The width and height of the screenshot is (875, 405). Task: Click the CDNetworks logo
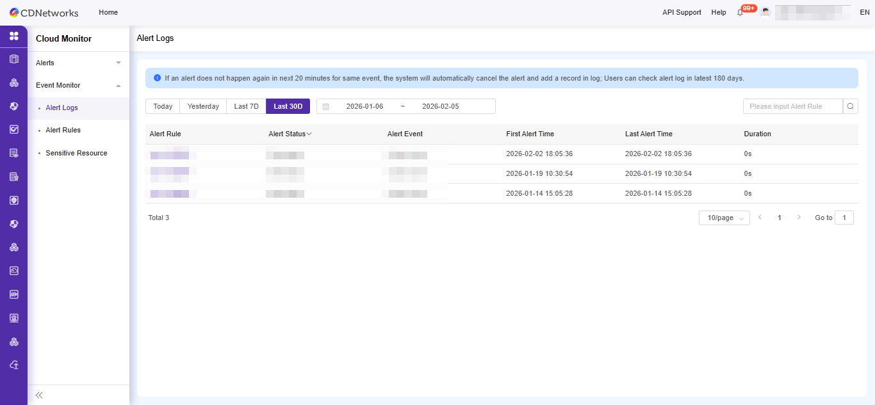coord(44,12)
